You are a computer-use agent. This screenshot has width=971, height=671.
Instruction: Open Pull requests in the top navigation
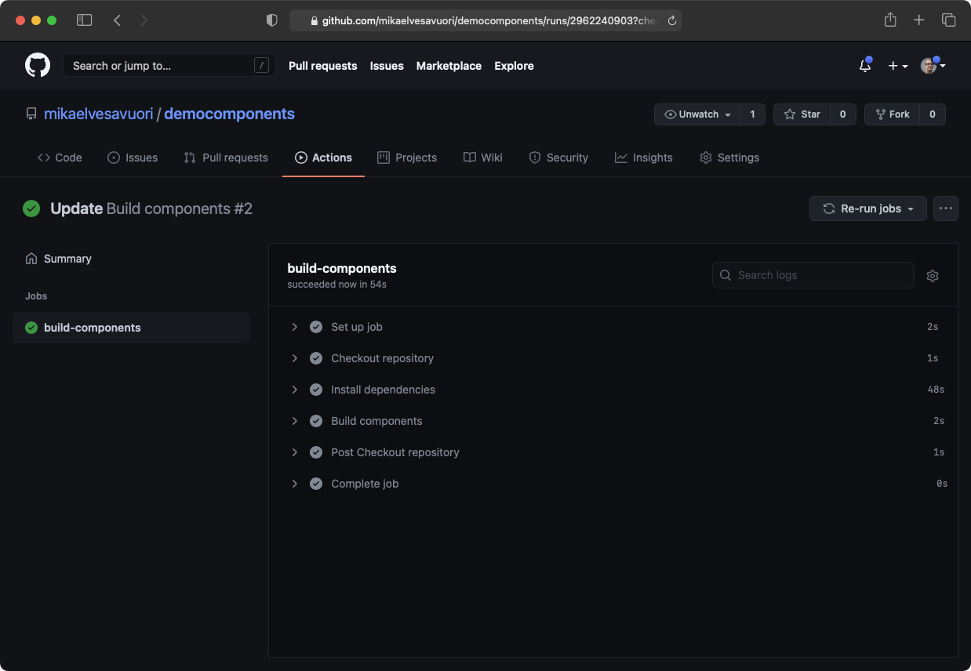322,66
